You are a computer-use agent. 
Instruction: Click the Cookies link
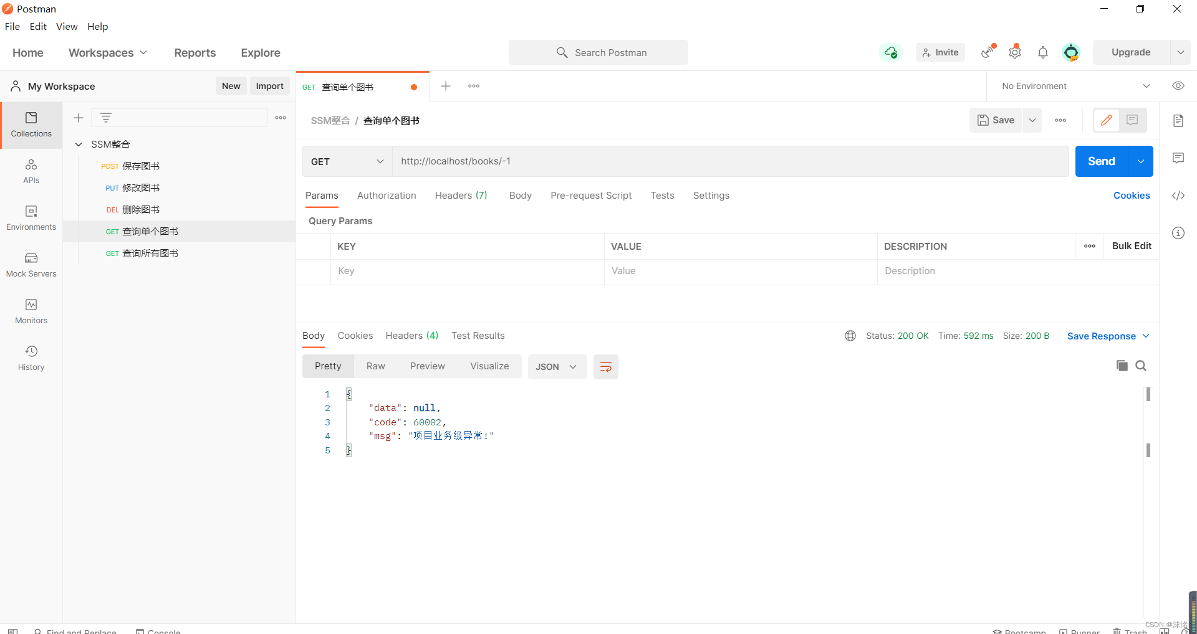1131,196
